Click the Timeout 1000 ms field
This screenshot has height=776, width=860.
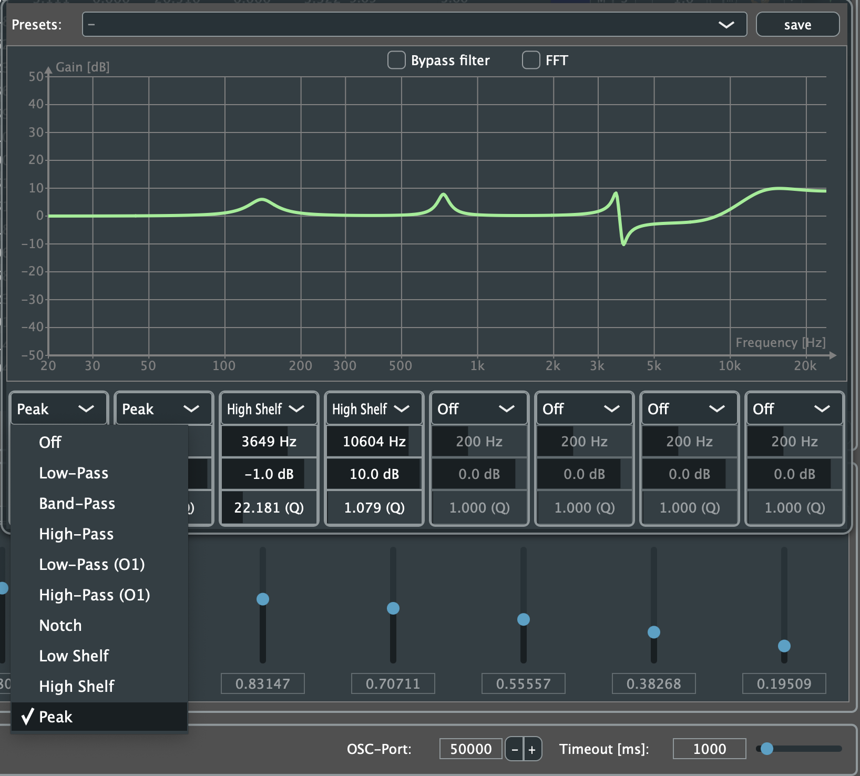point(709,749)
